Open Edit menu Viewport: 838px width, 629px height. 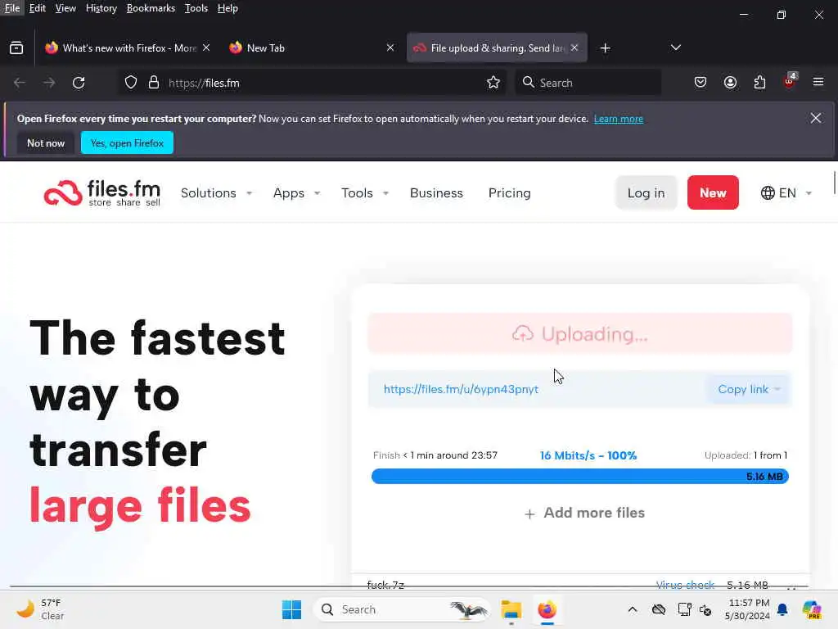(37, 8)
